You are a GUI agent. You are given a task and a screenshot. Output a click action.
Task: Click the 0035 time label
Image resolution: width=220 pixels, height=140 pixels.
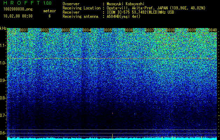[x=108, y=30]
